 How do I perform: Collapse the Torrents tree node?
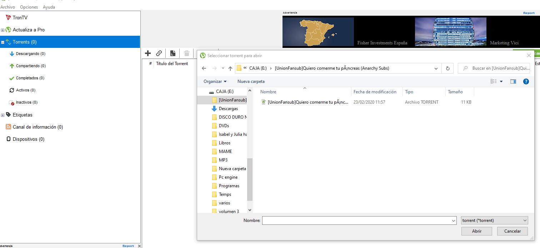click(3, 42)
